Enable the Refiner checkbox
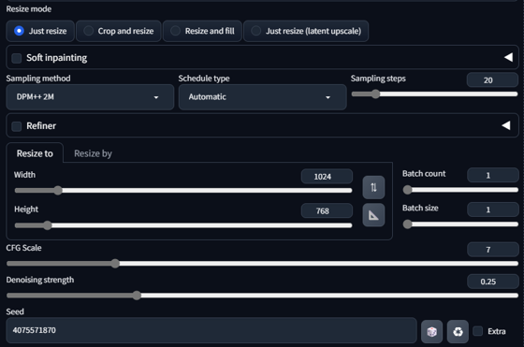524x347 pixels. pos(17,126)
